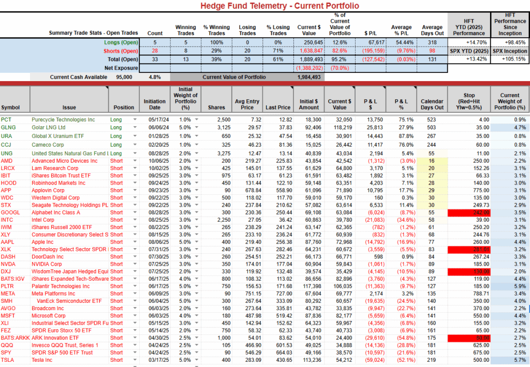Click the Hedge Fund Telemetry title
This screenshot has height=367, width=530.
pyautogui.click(x=265, y=6)
